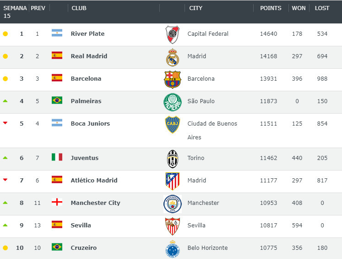This screenshot has width=342, height=259.
Task: Sort by the WON column header
Action: pos(299,8)
